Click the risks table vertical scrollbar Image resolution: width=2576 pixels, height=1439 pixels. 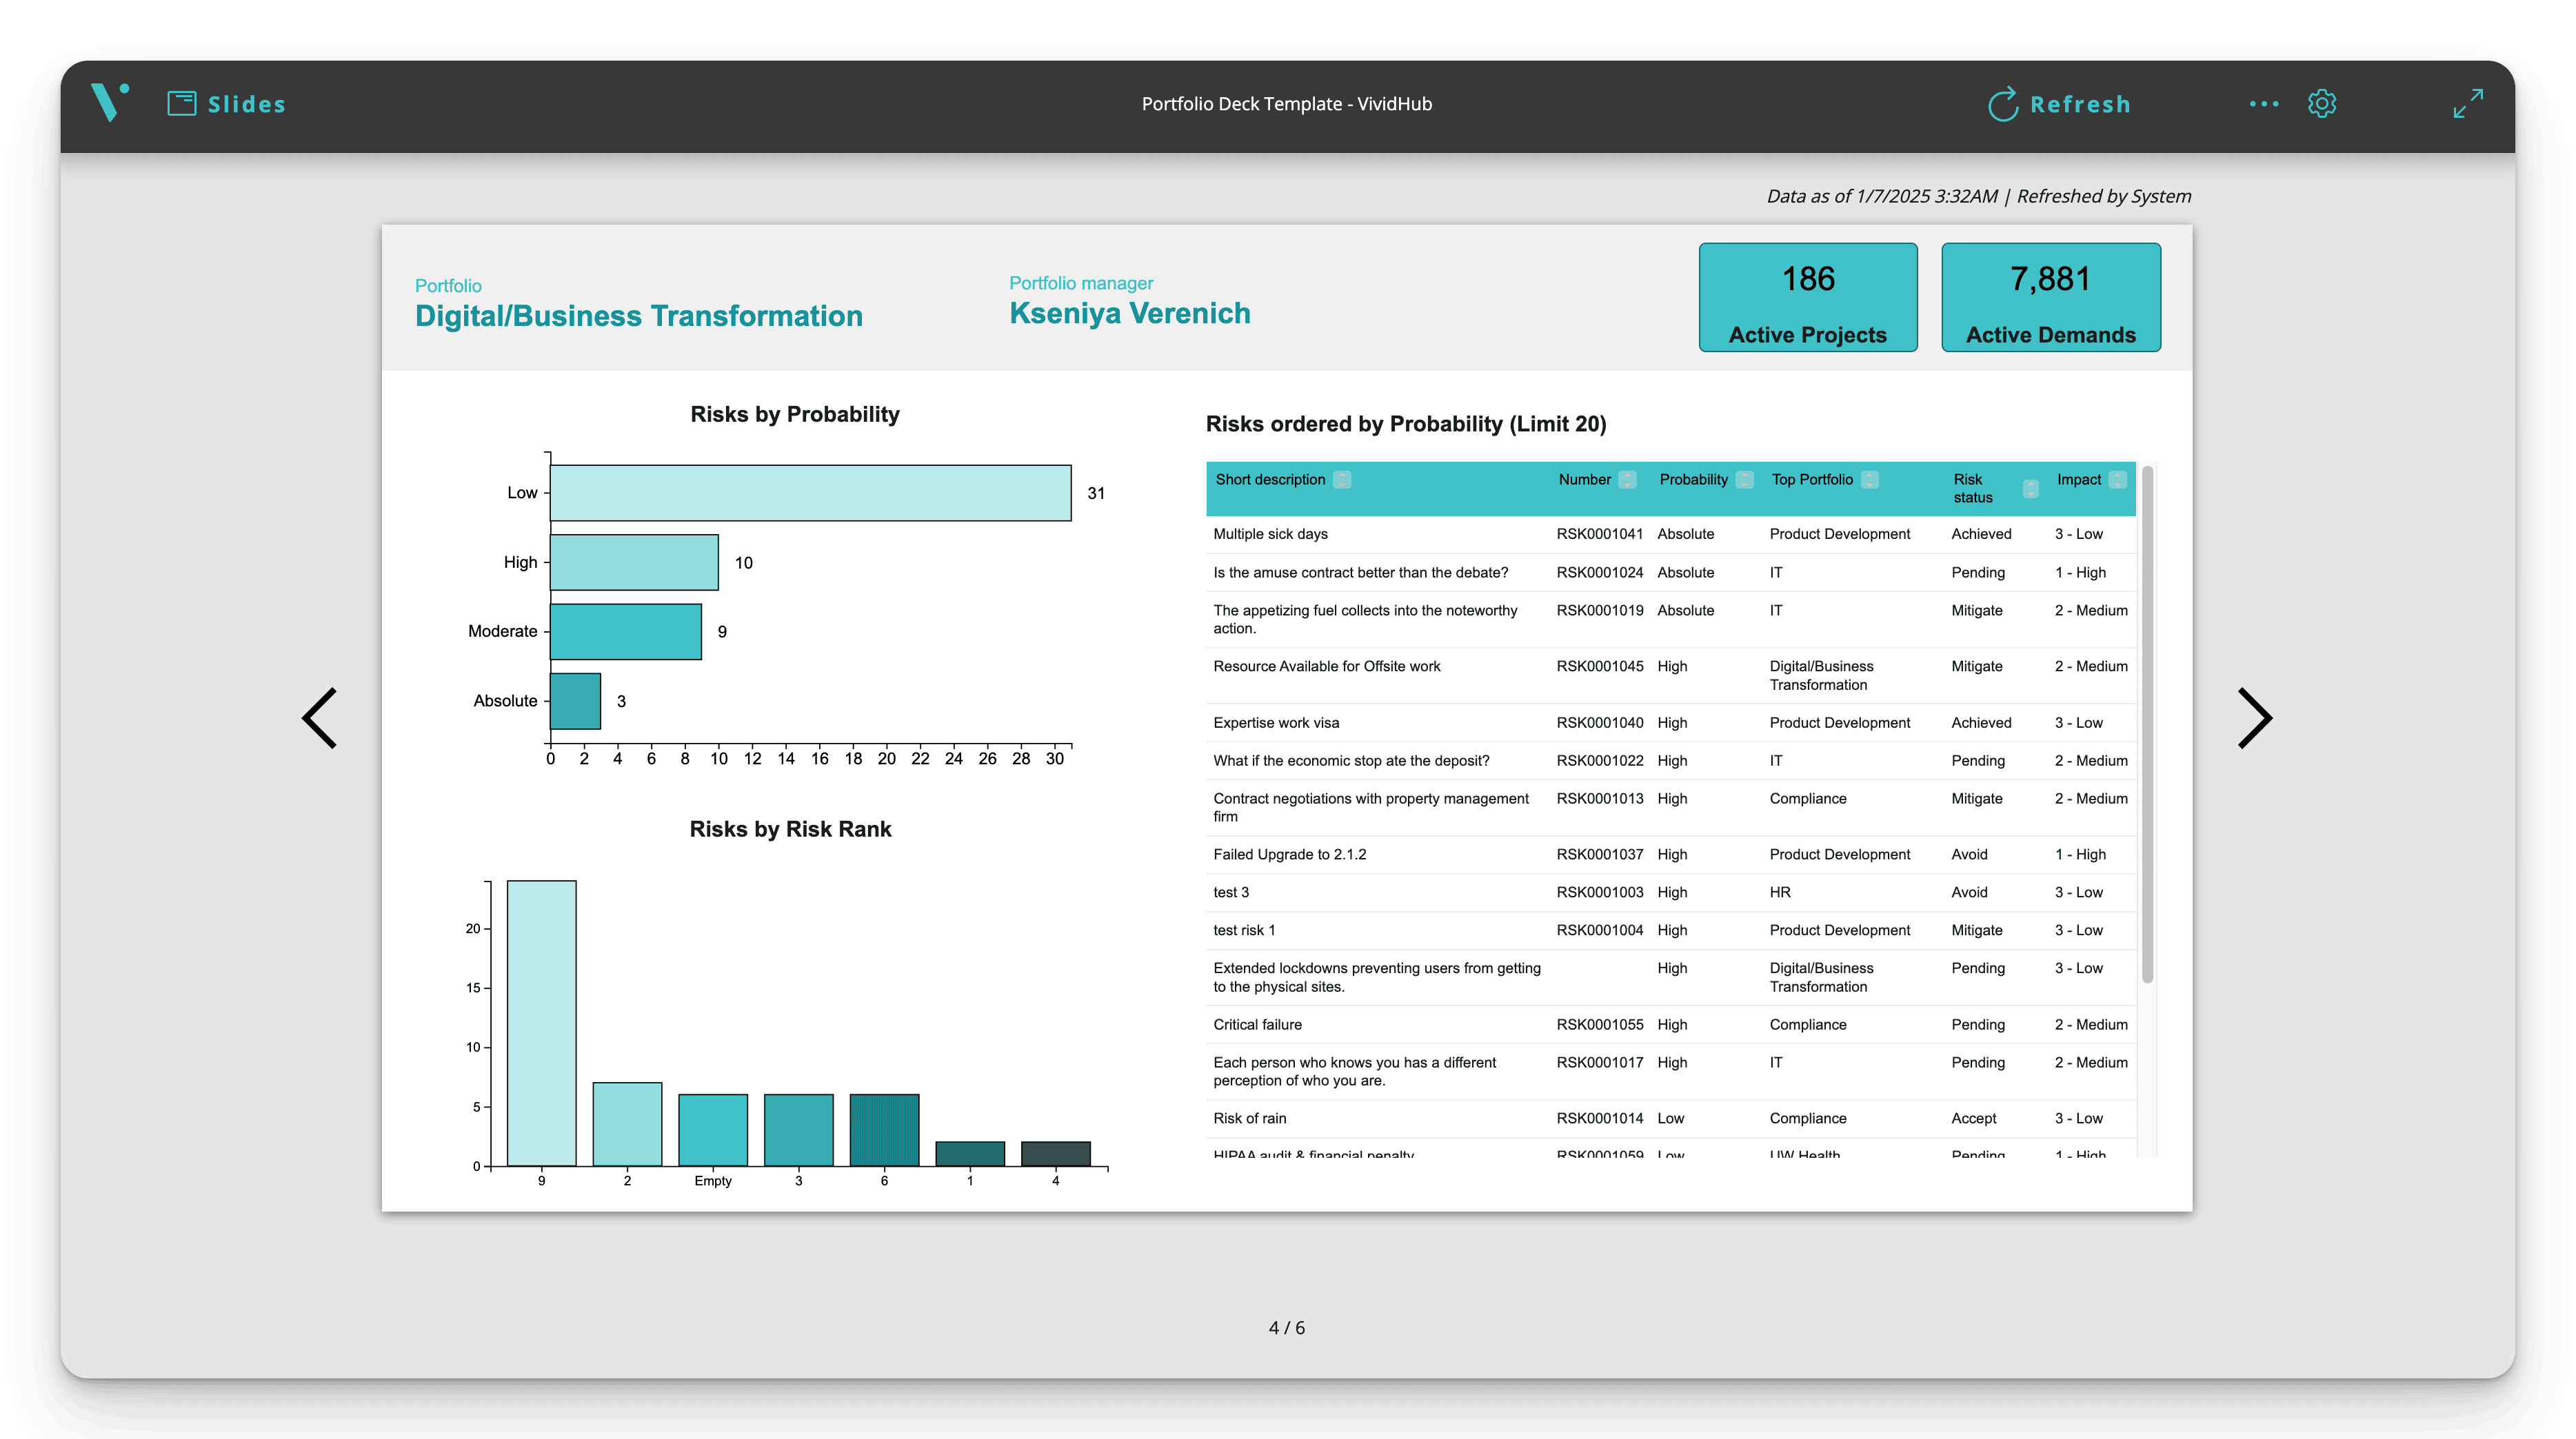(x=2147, y=724)
